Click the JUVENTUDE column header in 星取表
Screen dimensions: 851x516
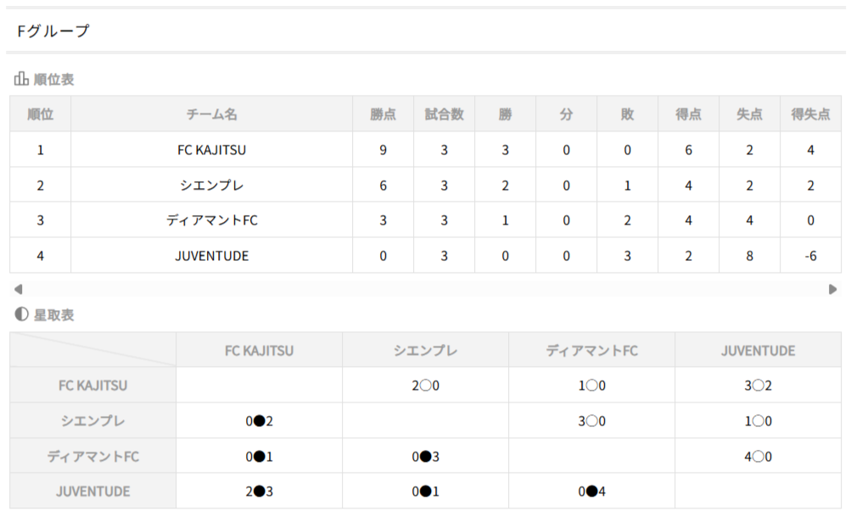758,350
